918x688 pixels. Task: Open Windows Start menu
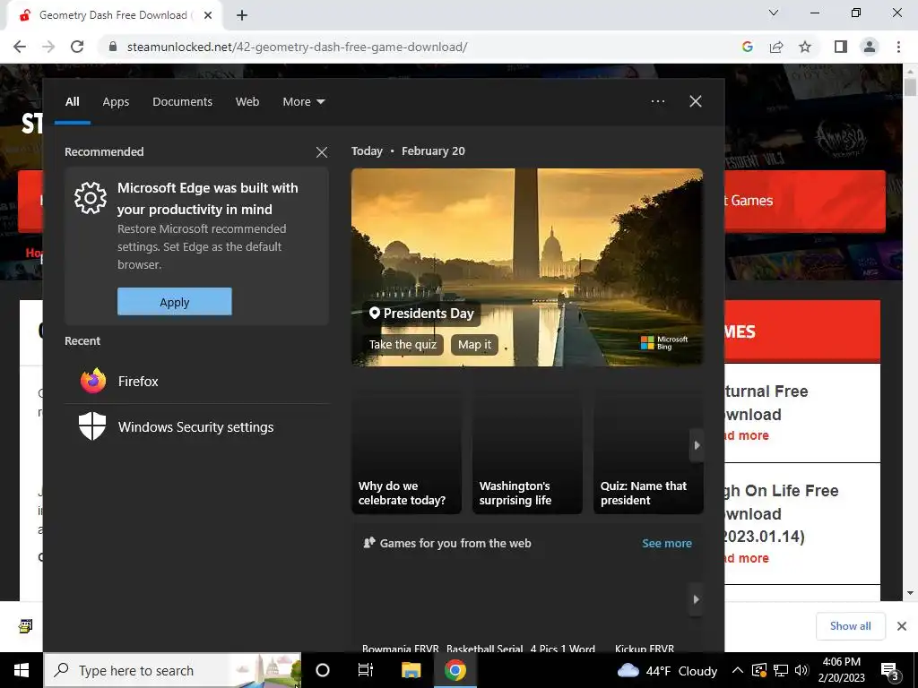[x=22, y=670]
